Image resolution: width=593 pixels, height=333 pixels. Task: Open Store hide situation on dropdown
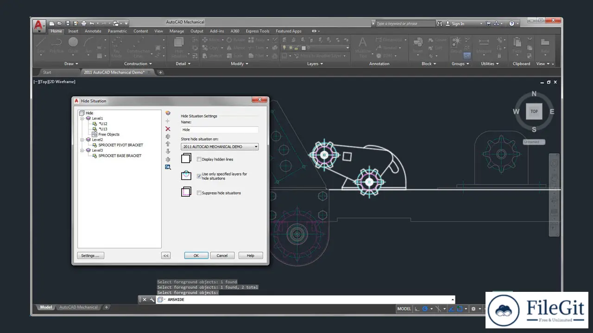(220, 147)
